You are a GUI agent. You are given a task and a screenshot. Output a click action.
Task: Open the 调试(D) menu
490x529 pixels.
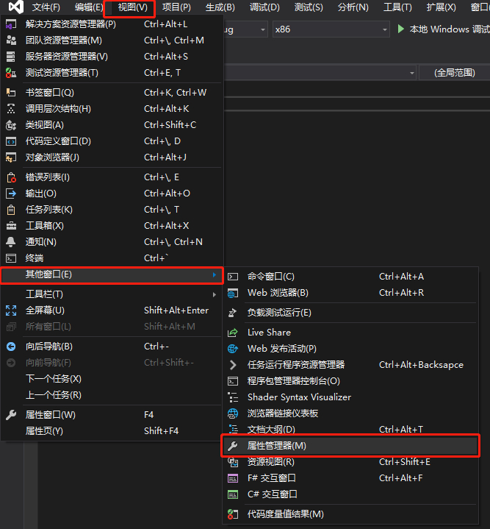tap(264, 7)
